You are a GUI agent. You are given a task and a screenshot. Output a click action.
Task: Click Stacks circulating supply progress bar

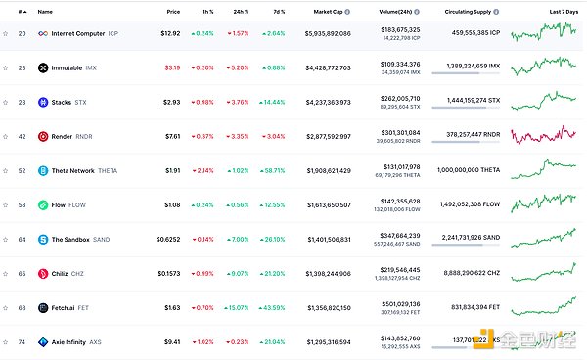pyautogui.click(x=466, y=108)
